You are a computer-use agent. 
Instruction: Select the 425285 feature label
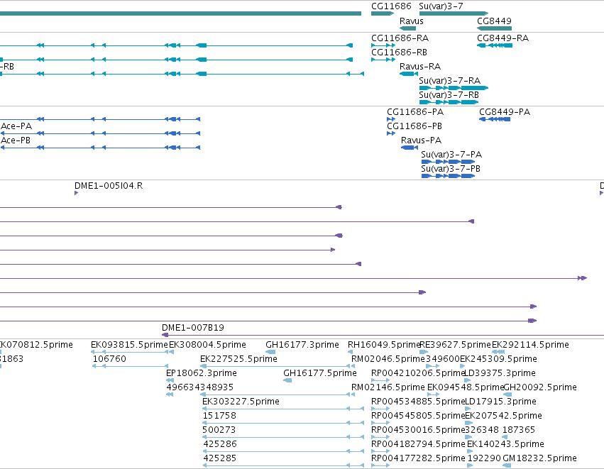click(219, 458)
